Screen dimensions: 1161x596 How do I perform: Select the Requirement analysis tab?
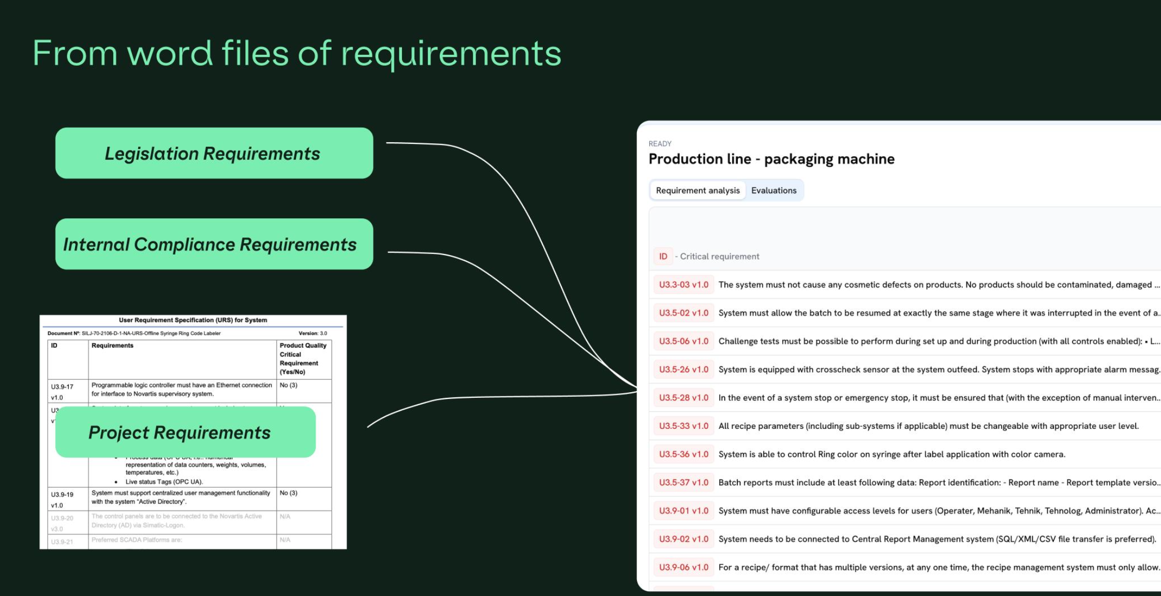[697, 190]
